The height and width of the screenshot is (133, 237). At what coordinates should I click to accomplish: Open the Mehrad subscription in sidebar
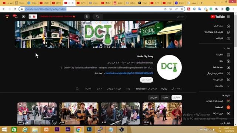tap(223, 108)
